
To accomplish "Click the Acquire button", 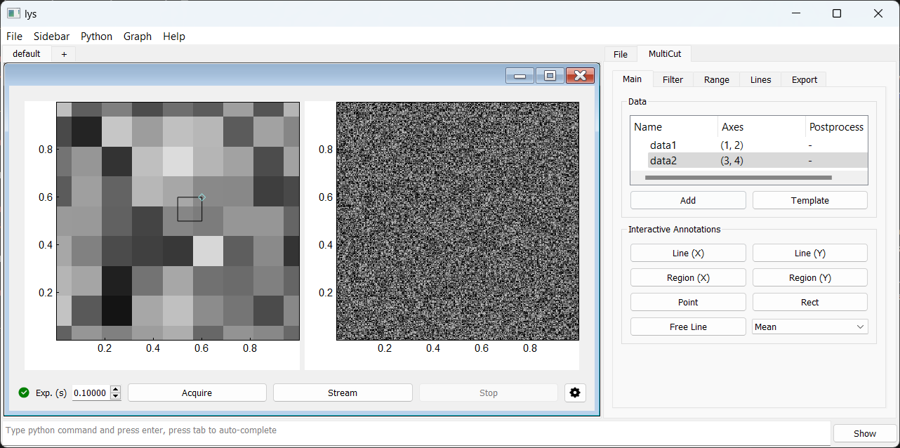I will pyautogui.click(x=197, y=393).
